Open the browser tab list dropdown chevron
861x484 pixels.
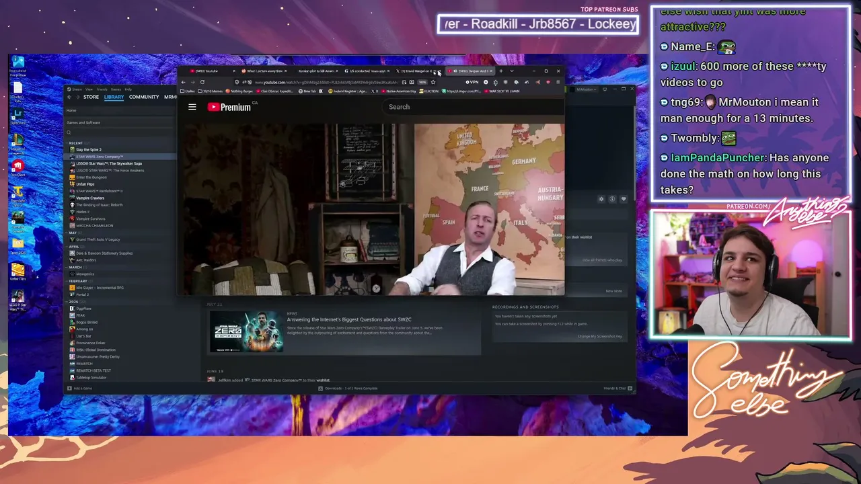[512, 71]
